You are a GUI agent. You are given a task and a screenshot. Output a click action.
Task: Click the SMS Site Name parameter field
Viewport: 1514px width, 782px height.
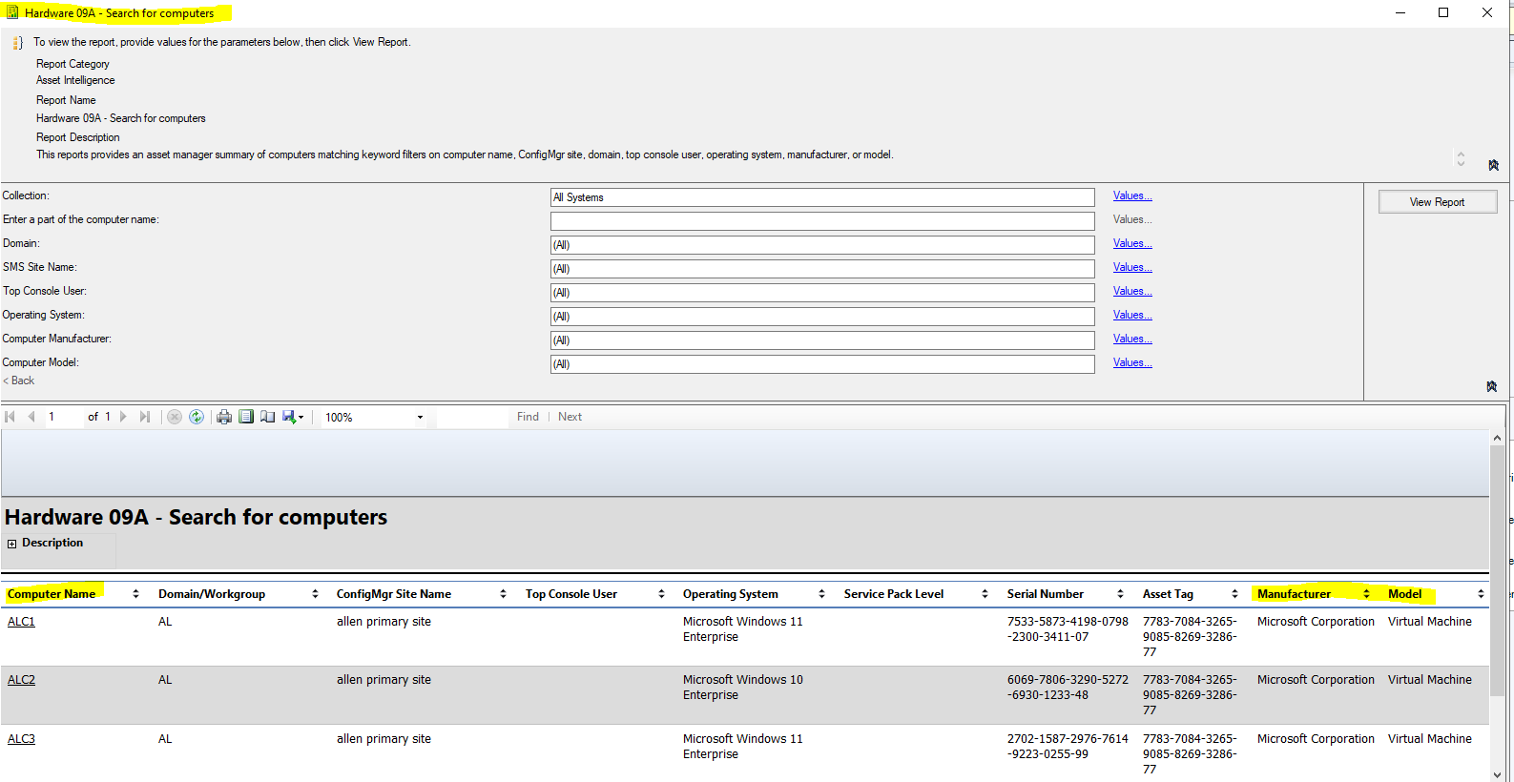822,269
